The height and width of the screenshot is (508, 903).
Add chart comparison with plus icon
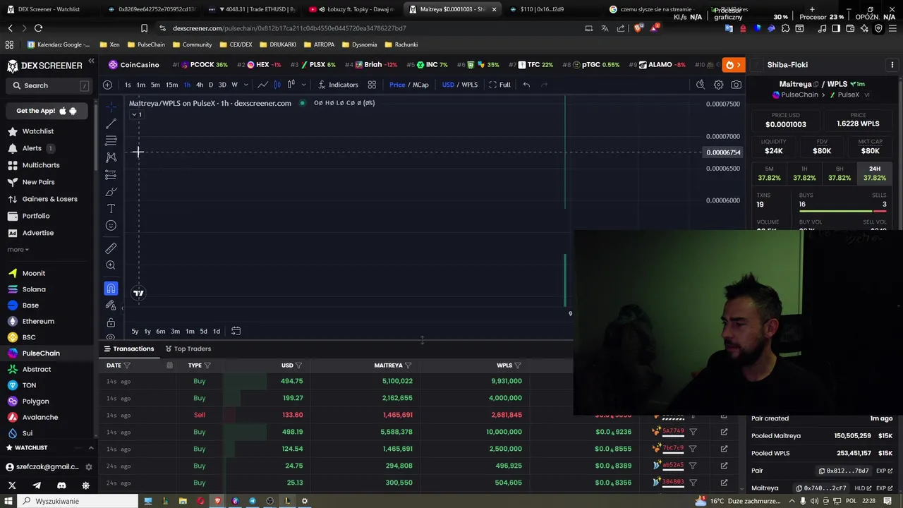(107, 85)
